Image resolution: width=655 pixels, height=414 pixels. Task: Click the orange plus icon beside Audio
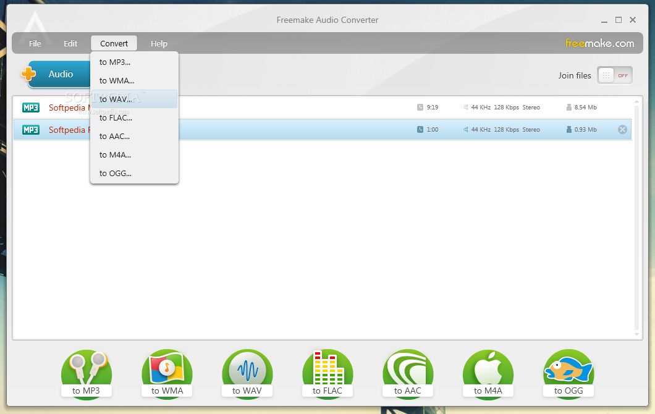[x=28, y=74]
